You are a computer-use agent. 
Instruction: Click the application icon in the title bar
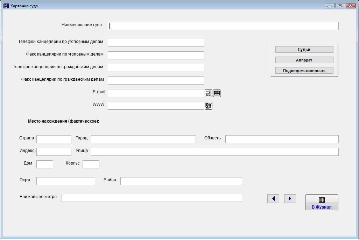(x=6, y=6)
